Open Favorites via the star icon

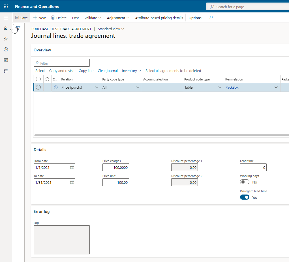coord(6,39)
